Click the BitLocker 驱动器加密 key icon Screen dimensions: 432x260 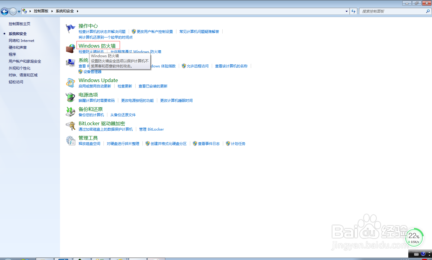(70, 126)
